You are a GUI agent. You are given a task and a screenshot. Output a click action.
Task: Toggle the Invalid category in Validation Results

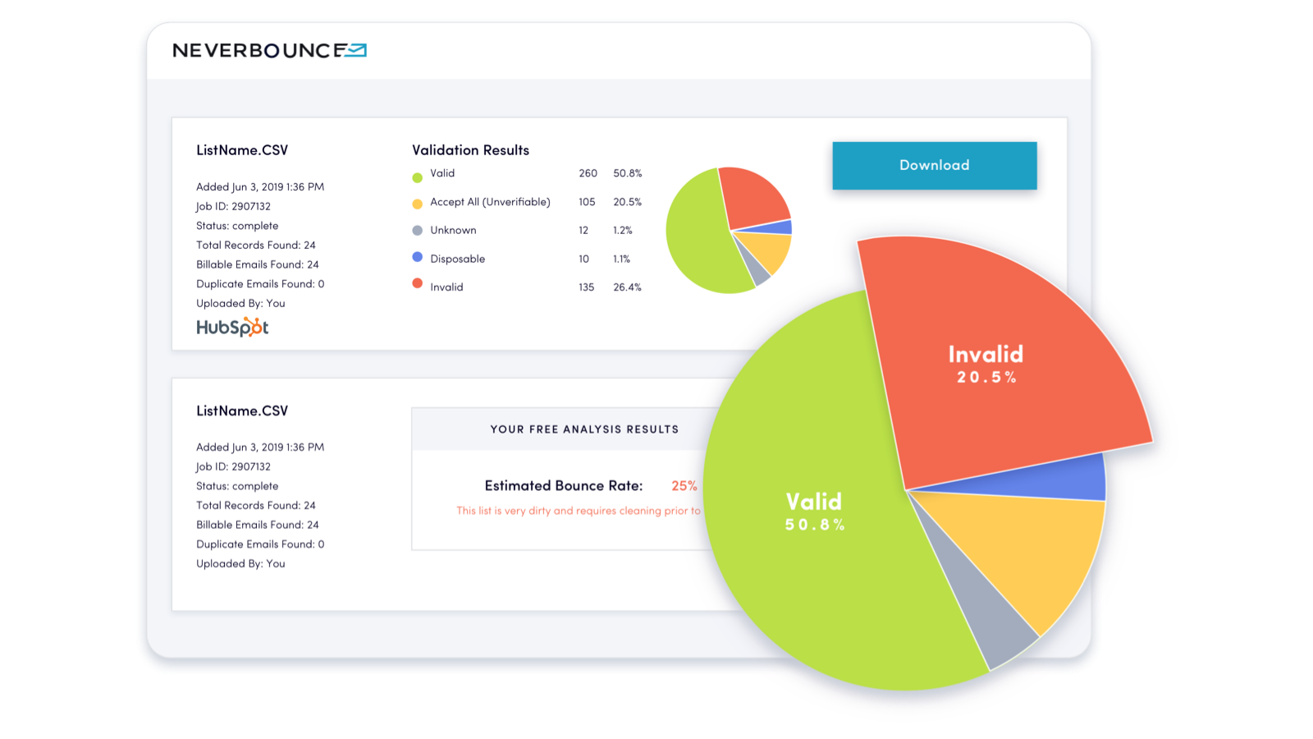[x=446, y=287]
